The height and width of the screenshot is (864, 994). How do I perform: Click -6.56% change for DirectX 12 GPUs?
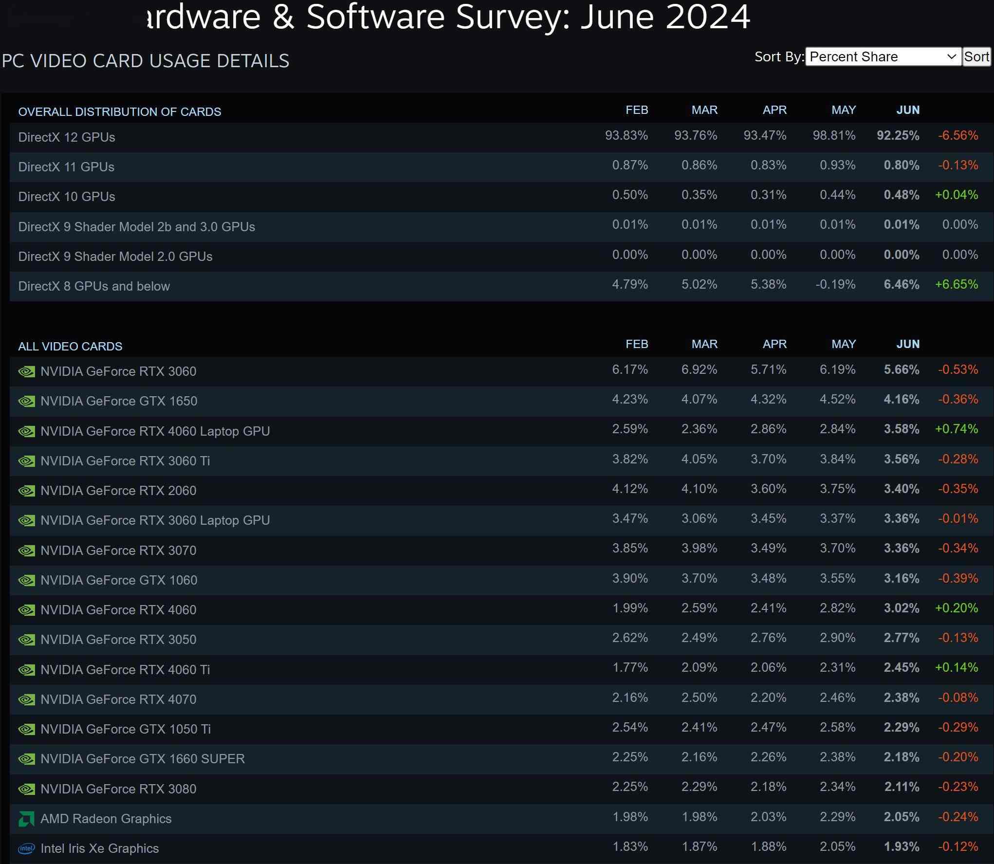click(958, 136)
